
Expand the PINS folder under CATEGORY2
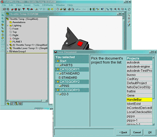coord(58,86)
